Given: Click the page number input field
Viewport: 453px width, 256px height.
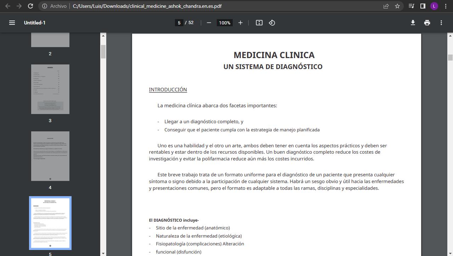Looking at the screenshot, I should coord(179,23).
